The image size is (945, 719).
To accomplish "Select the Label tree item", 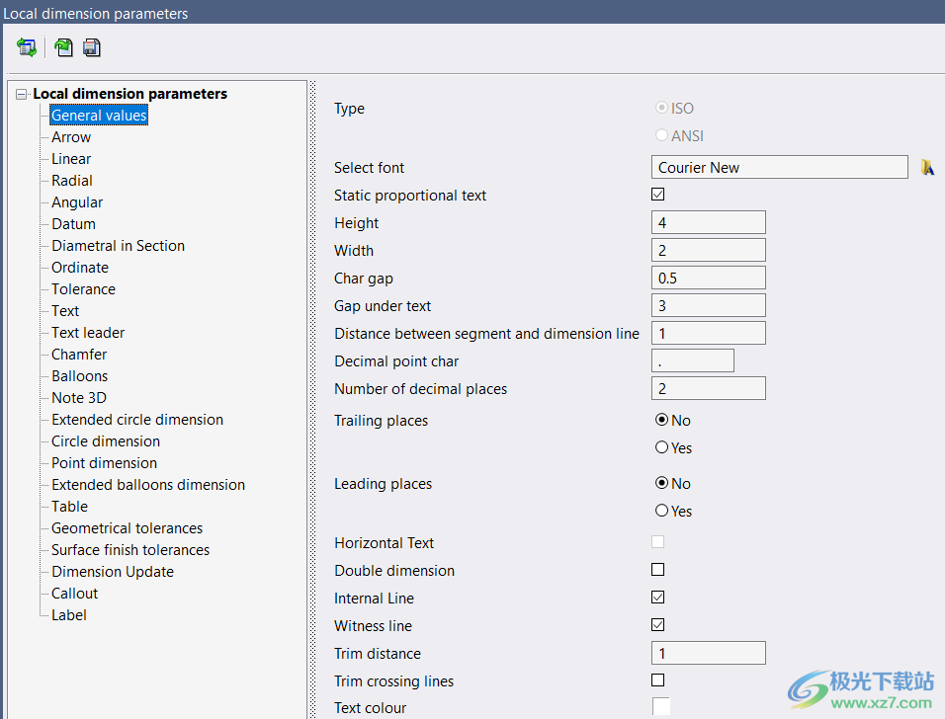I will coord(69,613).
